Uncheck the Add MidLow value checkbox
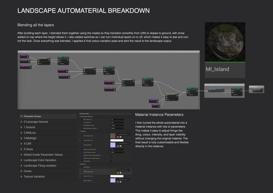The width and height of the screenshot is (273, 193). (111, 167)
